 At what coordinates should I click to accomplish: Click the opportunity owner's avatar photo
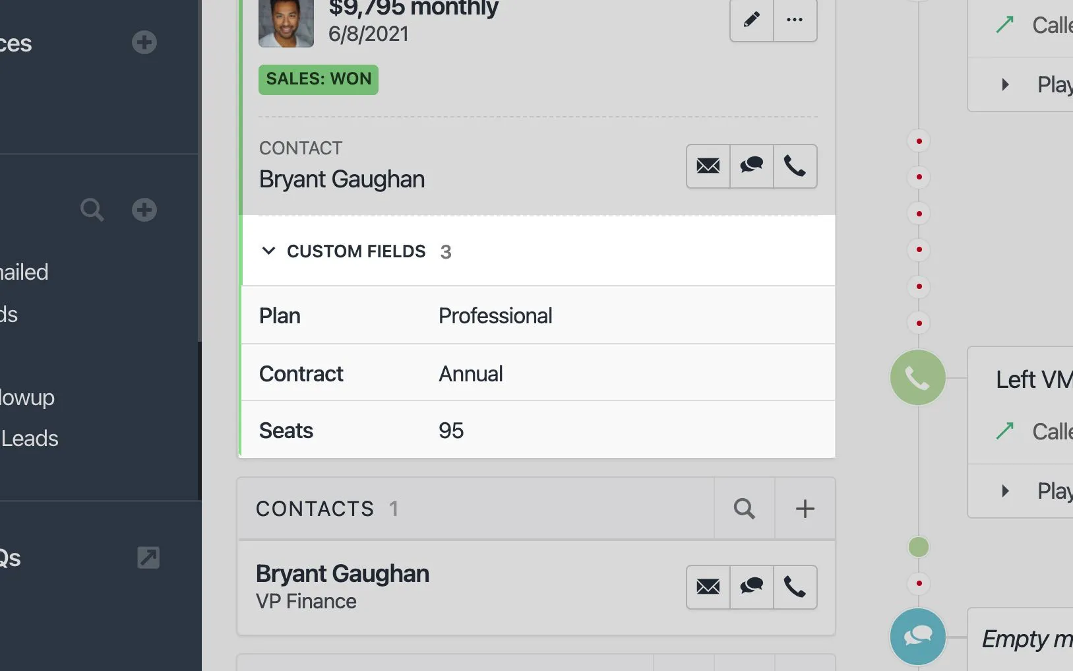(286, 23)
